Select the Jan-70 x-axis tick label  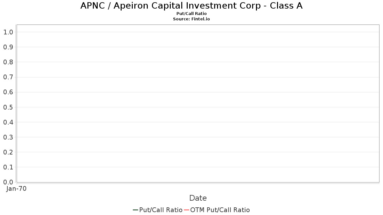tap(16, 189)
